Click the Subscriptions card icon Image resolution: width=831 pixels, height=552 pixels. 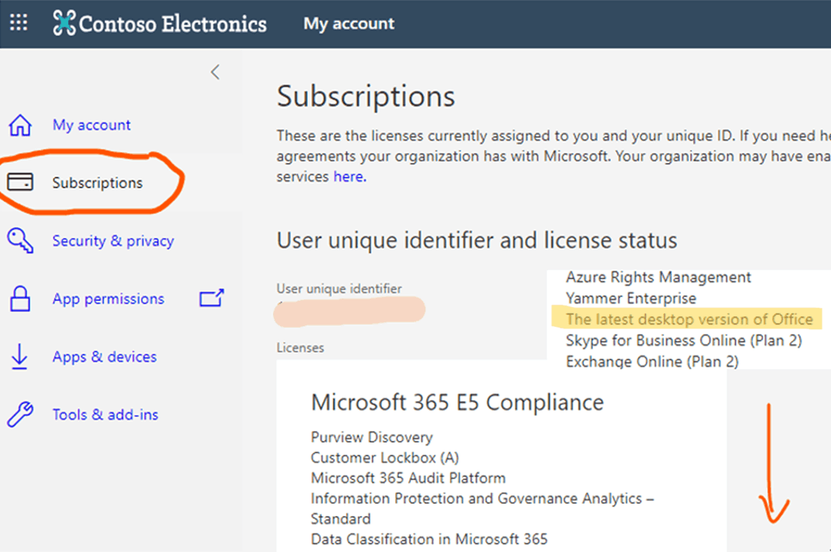tap(19, 182)
